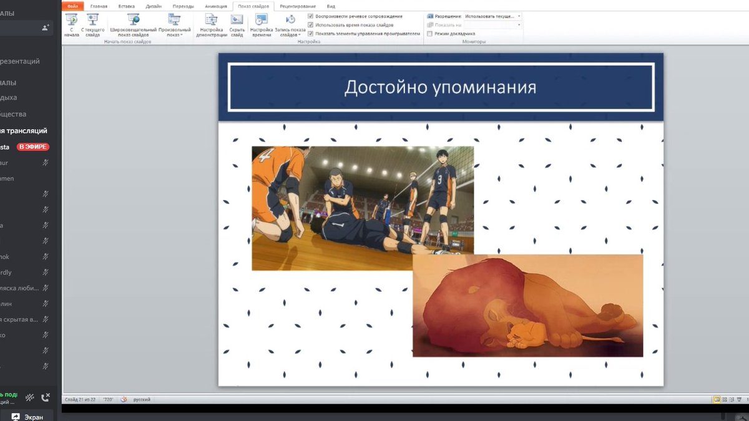
Task: Switch to Рецензирование tab
Action: click(x=298, y=6)
